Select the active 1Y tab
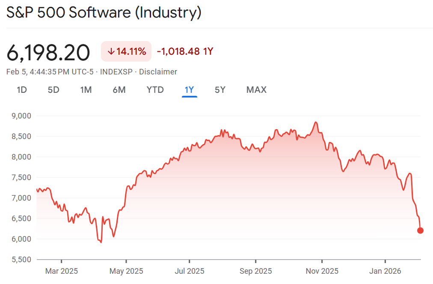Screen dimensions: 433x284 point(189,90)
